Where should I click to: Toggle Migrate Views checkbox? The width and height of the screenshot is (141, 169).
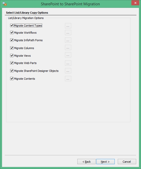(12, 56)
